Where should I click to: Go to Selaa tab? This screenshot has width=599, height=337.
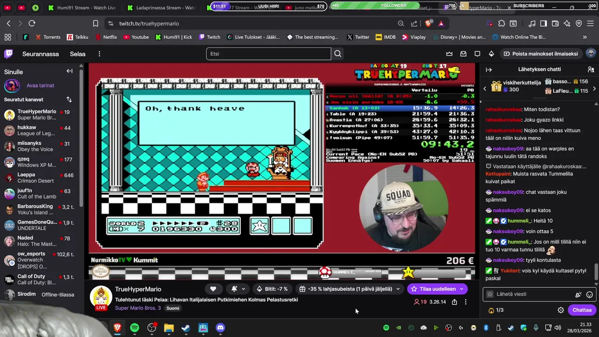[78, 54]
